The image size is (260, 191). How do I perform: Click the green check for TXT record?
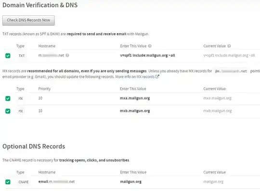click(8, 56)
